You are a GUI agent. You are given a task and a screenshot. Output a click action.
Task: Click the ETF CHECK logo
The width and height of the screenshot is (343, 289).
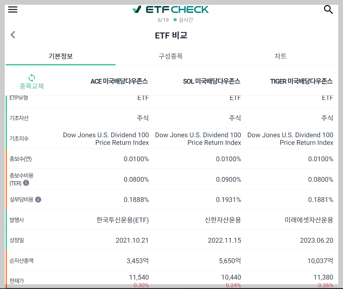click(x=170, y=9)
